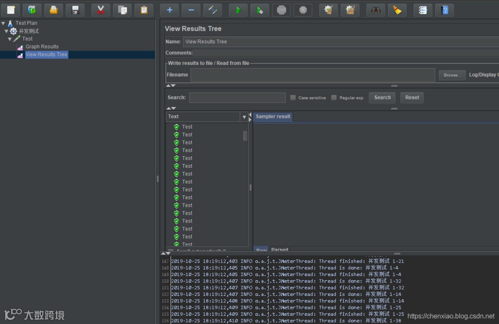This screenshot has height=324, width=499.
Task: Select the Sampler result tab
Action: click(x=273, y=117)
